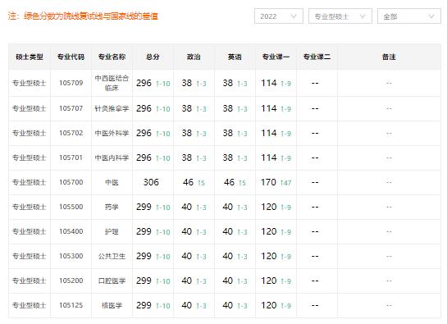This screenshot has height=324, width=447.
Task: Click the 药学 major name
Action: [x=112, y=207]
